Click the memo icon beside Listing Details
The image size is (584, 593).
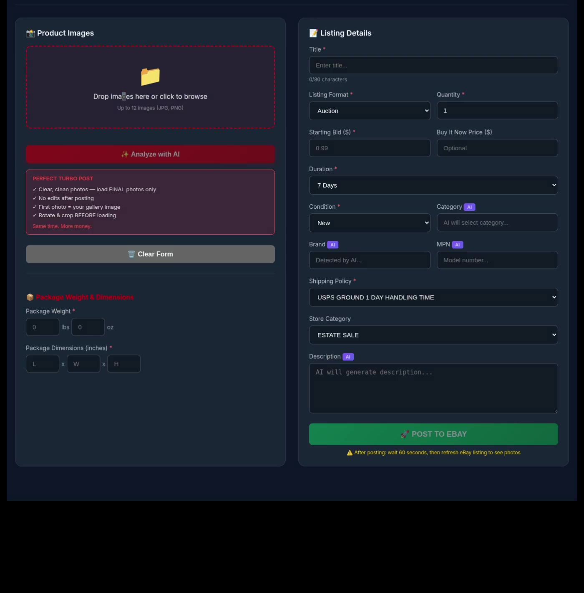coord(313,33)
